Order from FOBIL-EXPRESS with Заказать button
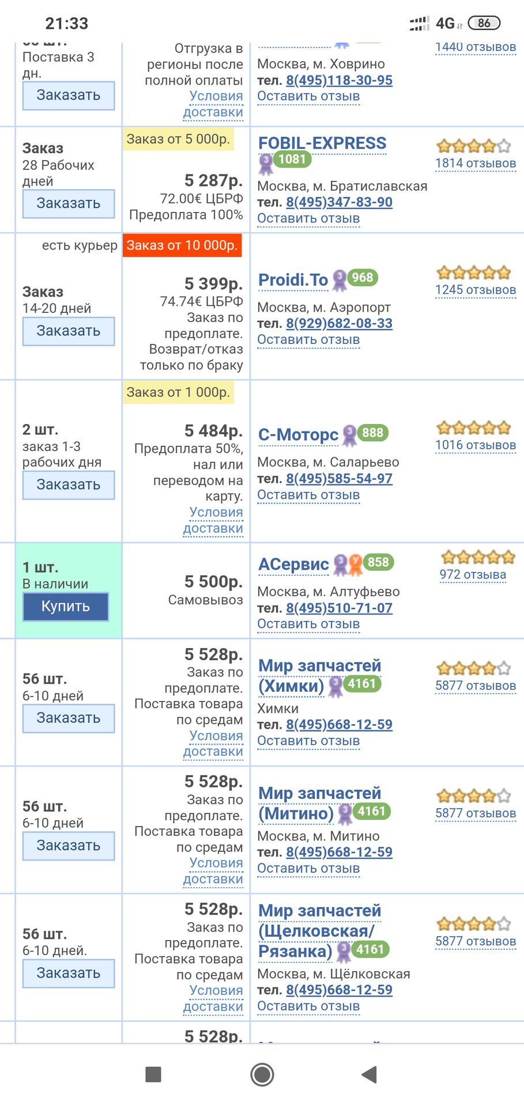 click(69, 204)
